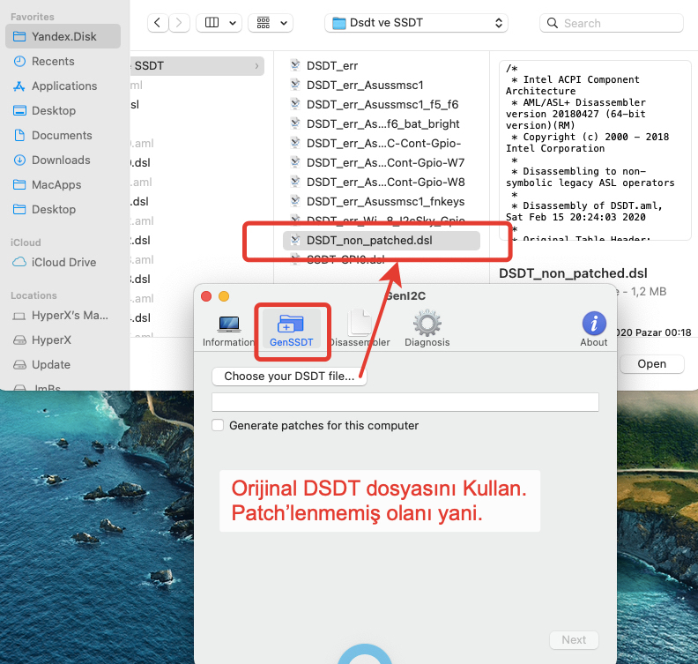
Task: Open Yandex.Disk in the sidebar
Action: tap(63, 37)
